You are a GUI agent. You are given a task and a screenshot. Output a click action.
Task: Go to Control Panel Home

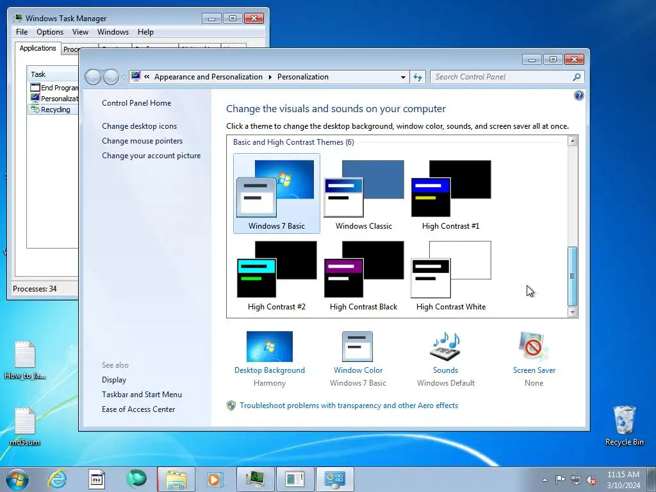(136, 103)
